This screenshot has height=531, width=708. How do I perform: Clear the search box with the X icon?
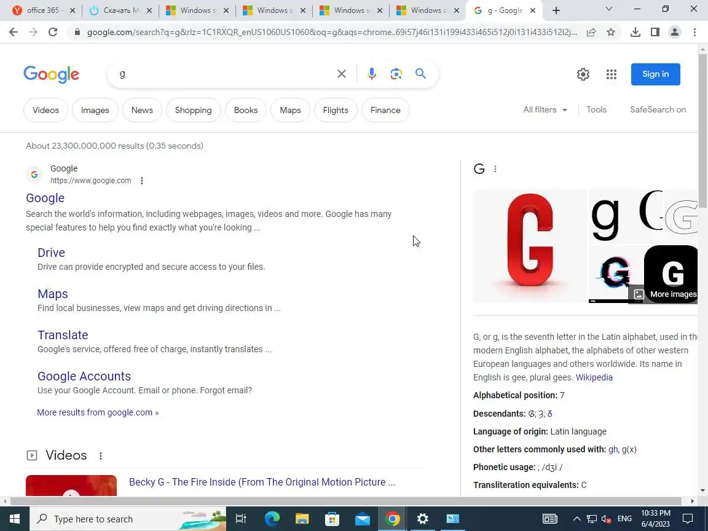click(x=342, y=74)
